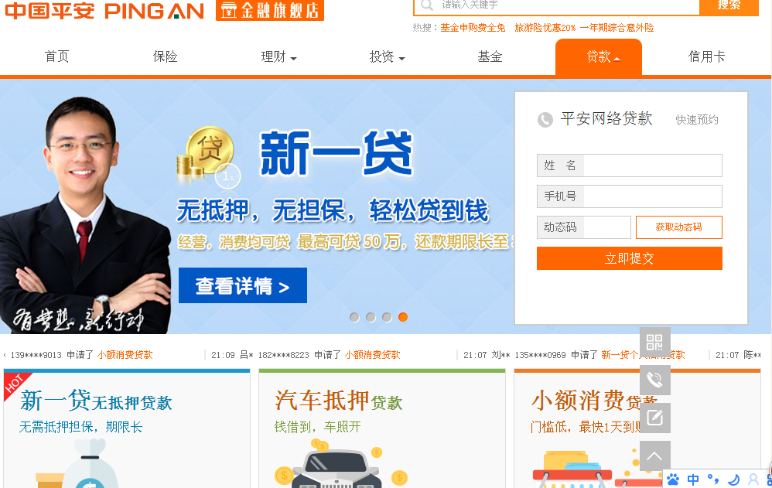Click the QR code floating sidebar icon
The image size is (772, 488).
655,343
